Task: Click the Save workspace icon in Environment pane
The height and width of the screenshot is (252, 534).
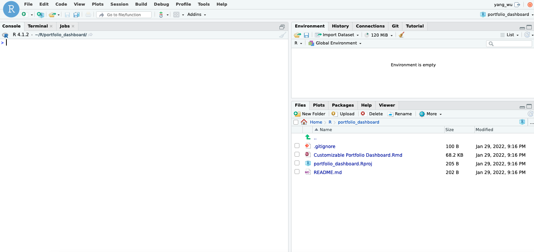Action: coord(306,35)
